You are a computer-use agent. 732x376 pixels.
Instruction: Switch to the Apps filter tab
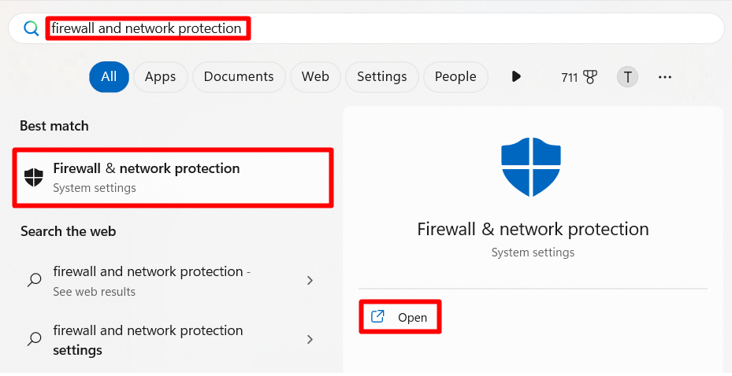(160, 77)
